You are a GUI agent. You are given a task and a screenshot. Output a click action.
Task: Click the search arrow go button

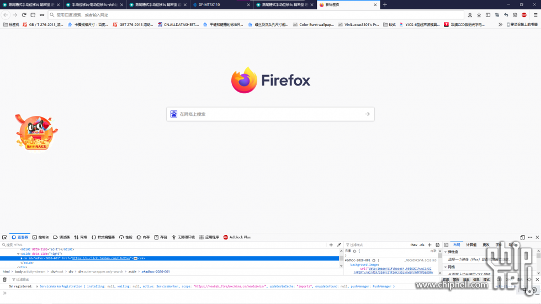367,114
